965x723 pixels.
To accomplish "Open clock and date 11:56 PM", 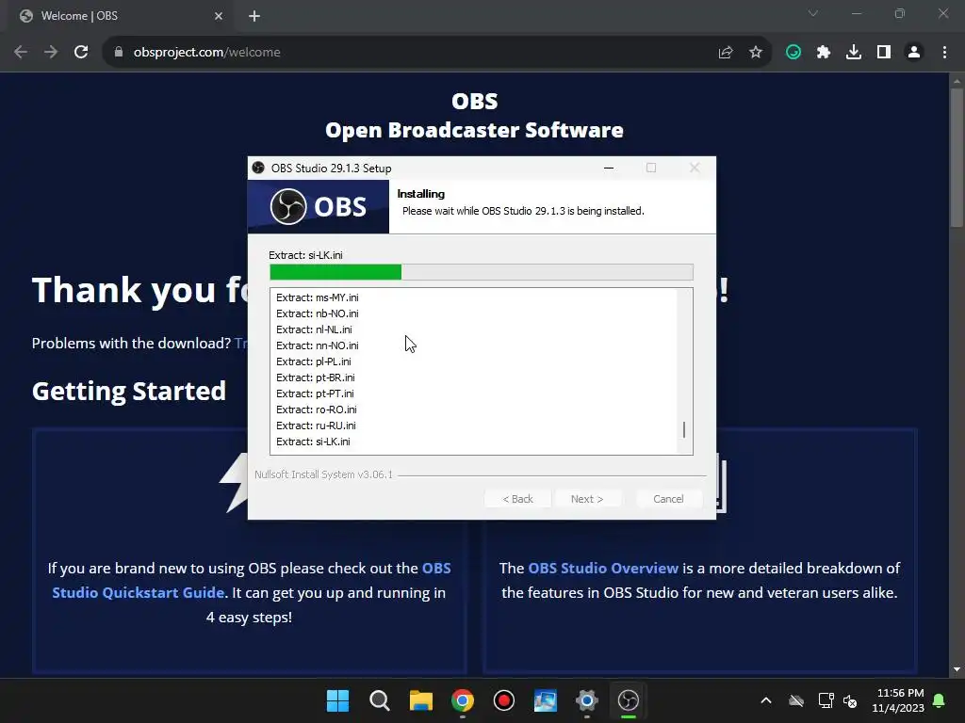I will (x=898, y=700).
